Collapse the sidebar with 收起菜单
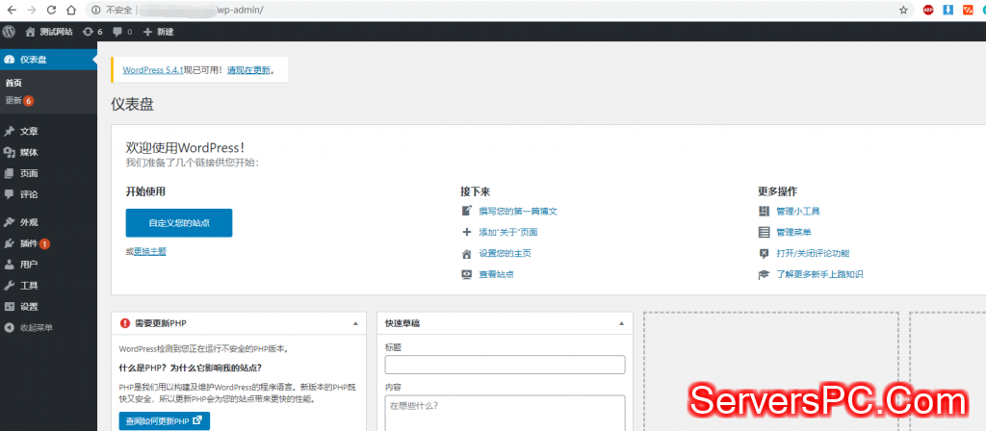The width and height of the screenshot is (986, 431). (36, 327)
